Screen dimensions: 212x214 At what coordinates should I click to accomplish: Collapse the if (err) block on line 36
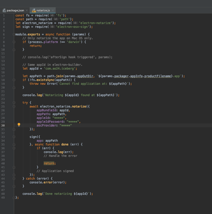[x=14, y=148]
